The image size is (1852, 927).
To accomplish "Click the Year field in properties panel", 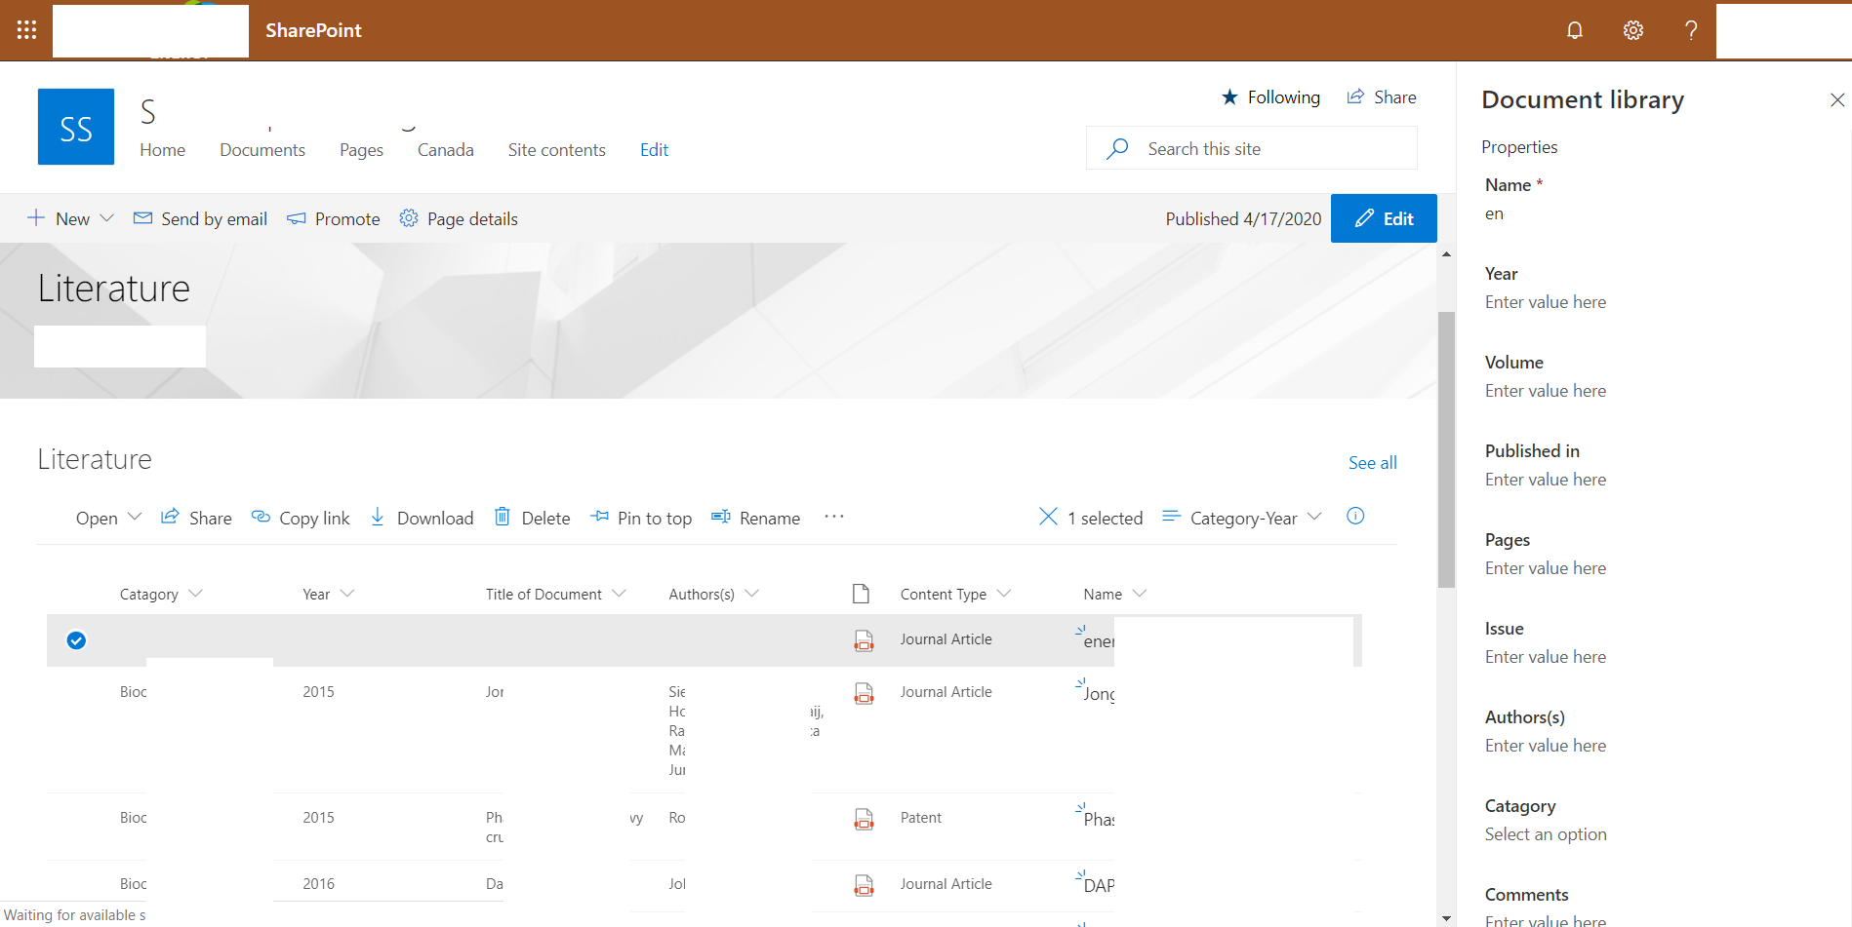I will [1546, 302].
